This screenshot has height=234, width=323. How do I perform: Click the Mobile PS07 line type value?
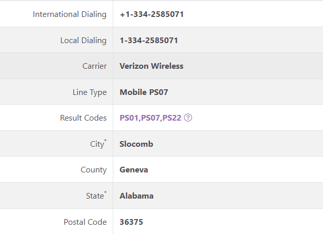144,92
